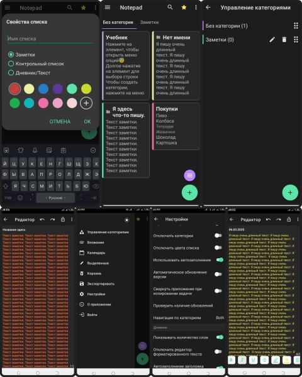Open Календарь from the drawer menu

tap(92, 253)
